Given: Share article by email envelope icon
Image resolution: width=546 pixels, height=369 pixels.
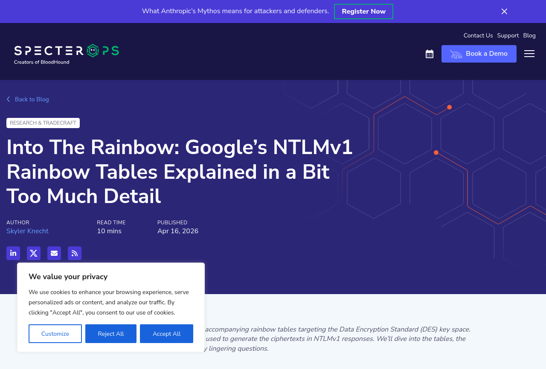Looking at the screenshot, I should pos(54,253).
